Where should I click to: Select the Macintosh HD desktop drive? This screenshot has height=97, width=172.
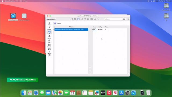[x=166, y=7]
